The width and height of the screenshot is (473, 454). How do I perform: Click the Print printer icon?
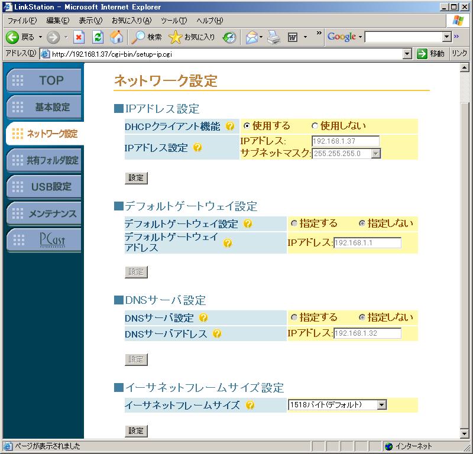(274, 37)
